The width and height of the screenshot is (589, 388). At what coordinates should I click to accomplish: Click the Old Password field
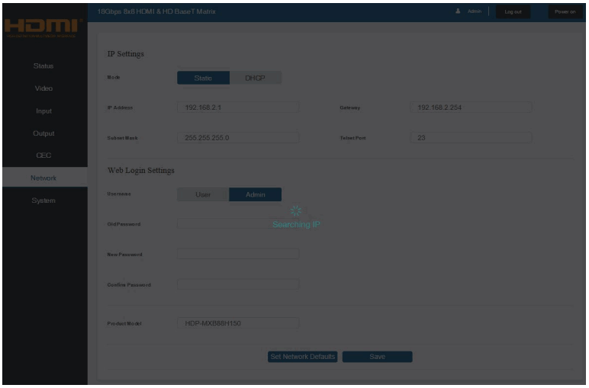238,223
